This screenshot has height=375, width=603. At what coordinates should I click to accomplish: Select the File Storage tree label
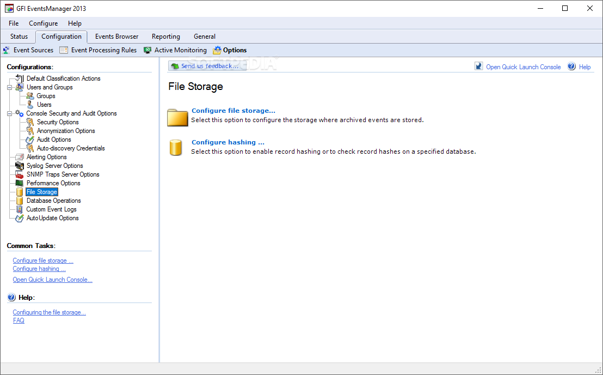tap(41, 192)
